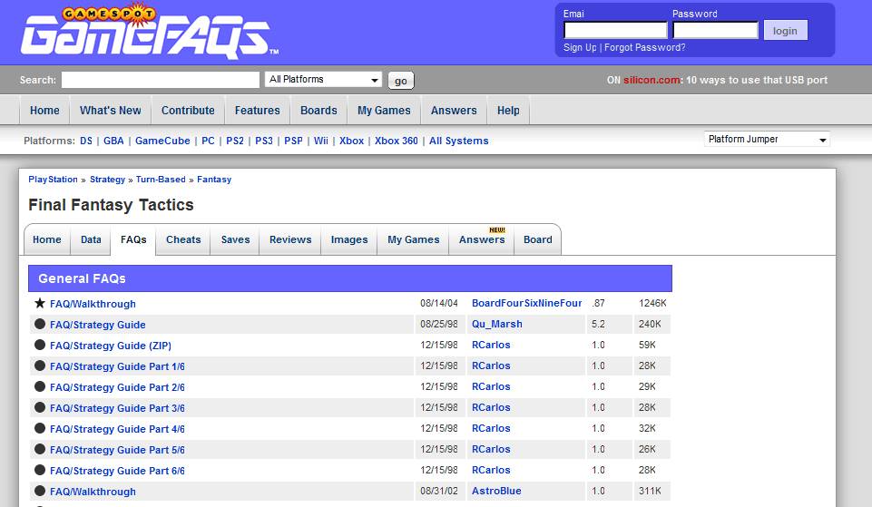
Task: Open Features in main navigation
Action: coord(257,110)
